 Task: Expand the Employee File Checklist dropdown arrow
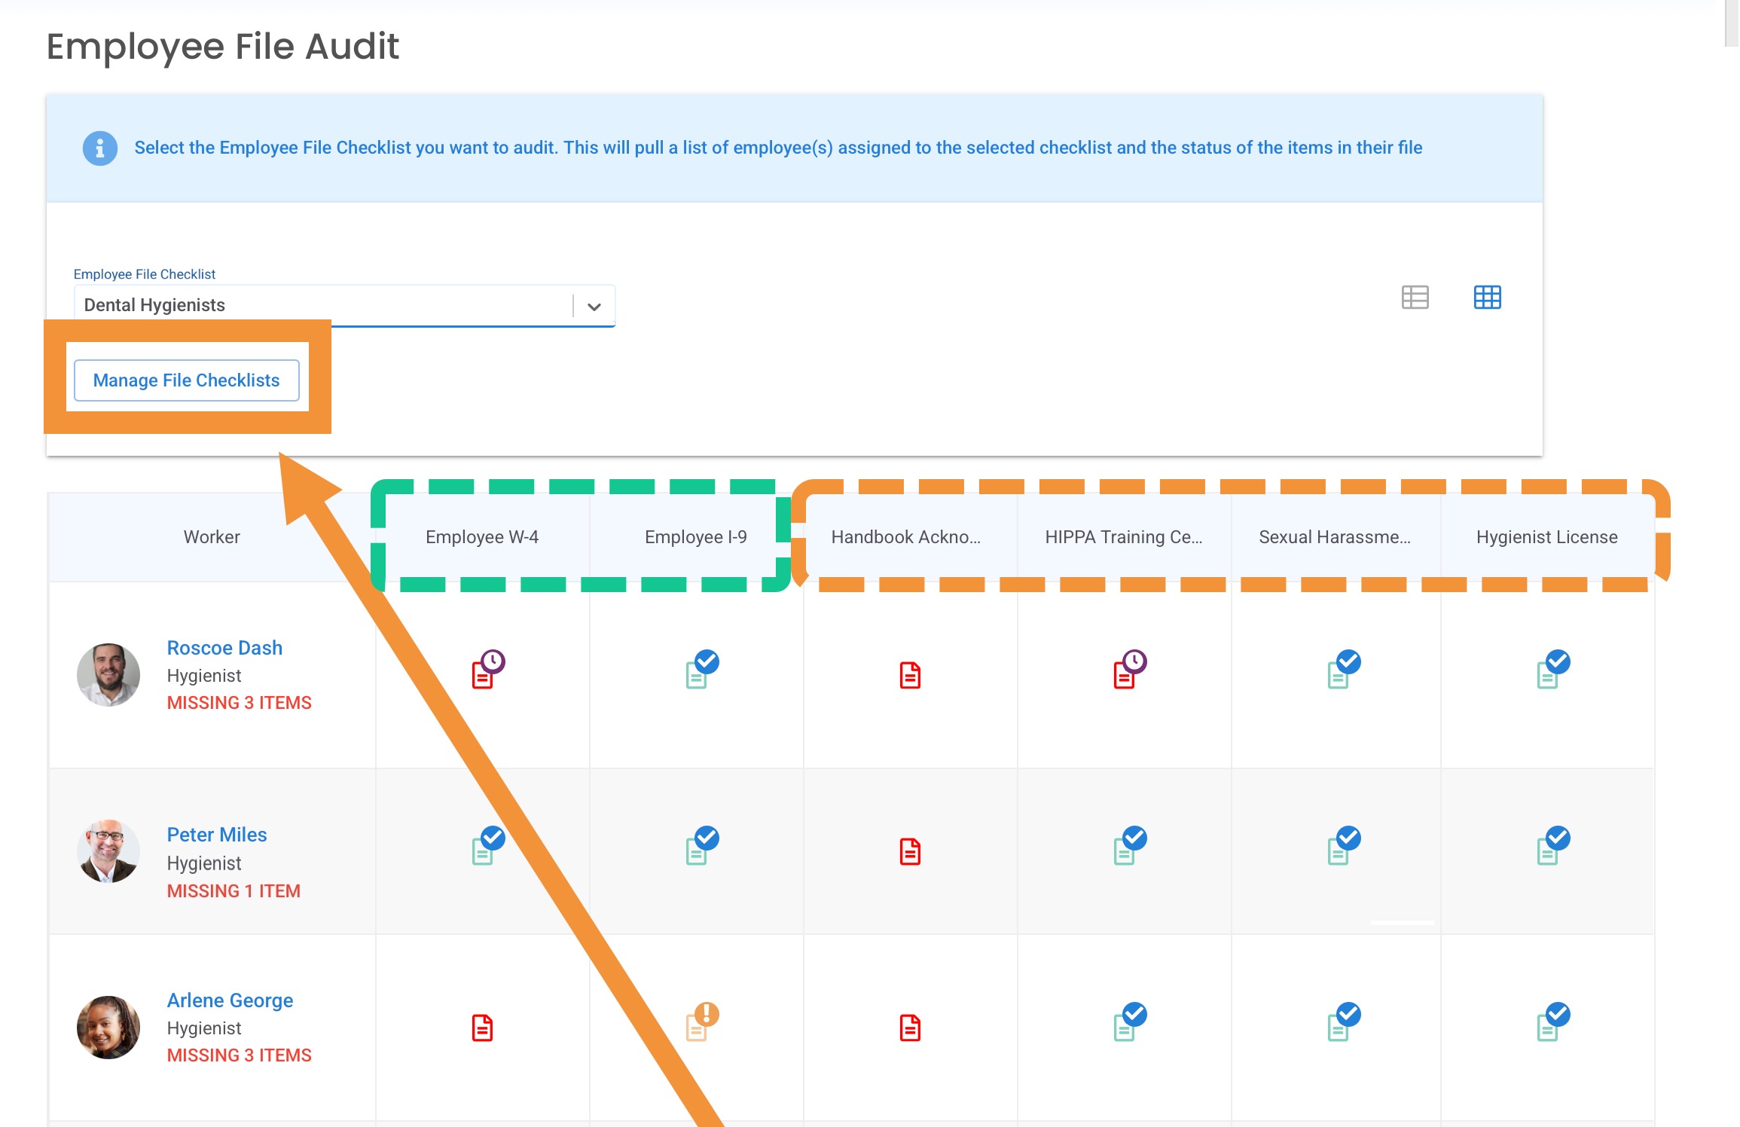pyautogui.click(x=594, y=307)
